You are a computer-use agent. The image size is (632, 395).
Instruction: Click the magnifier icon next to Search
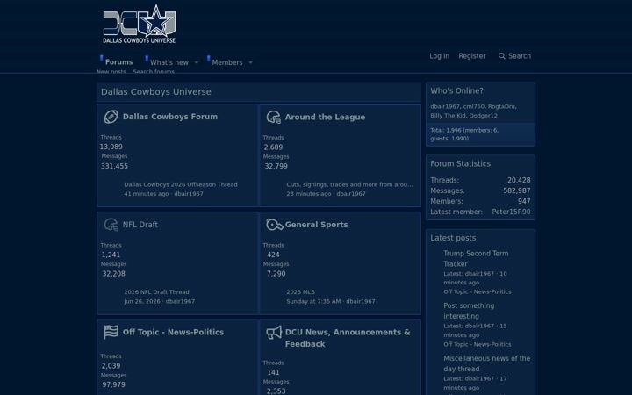(x=502, y=56)
